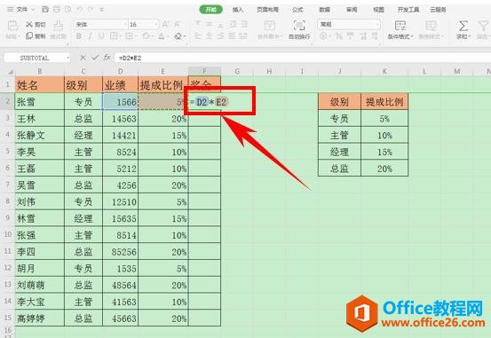491x338 pixels.
Task: Select column G header
Action: tap(237, 72)
